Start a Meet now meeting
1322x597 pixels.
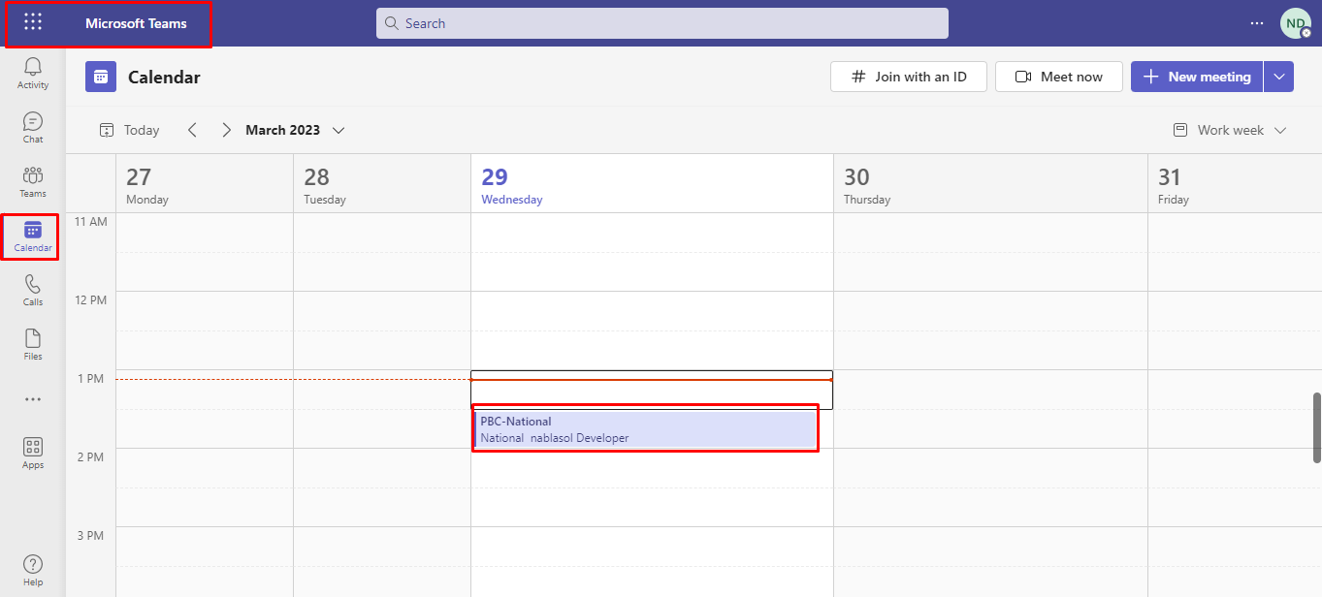[x=1059, y=77]
